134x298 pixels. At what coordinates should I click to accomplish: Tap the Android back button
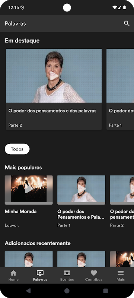click(28, 291)
